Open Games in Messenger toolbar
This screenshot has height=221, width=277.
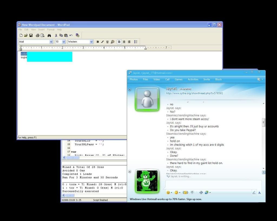[x=179, y=80]
